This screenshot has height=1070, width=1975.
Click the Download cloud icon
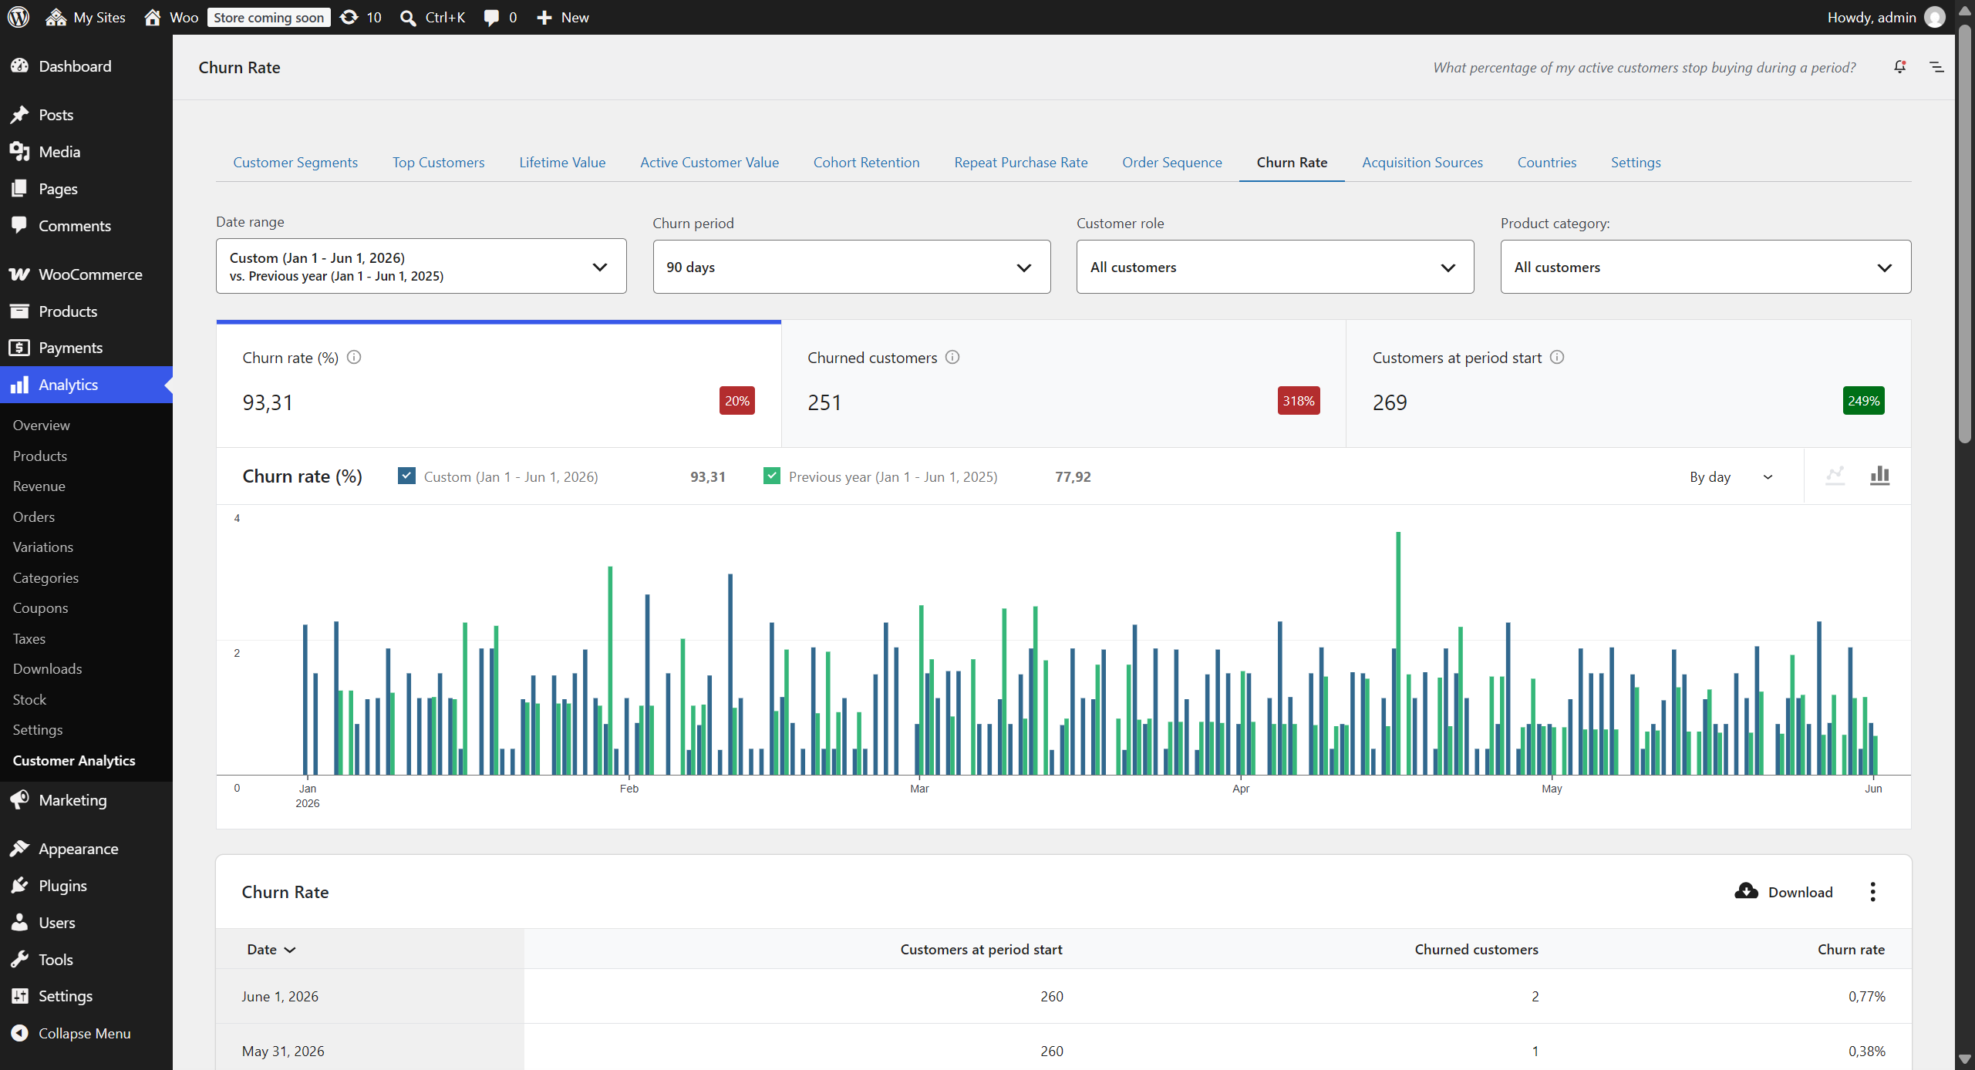1746,891
